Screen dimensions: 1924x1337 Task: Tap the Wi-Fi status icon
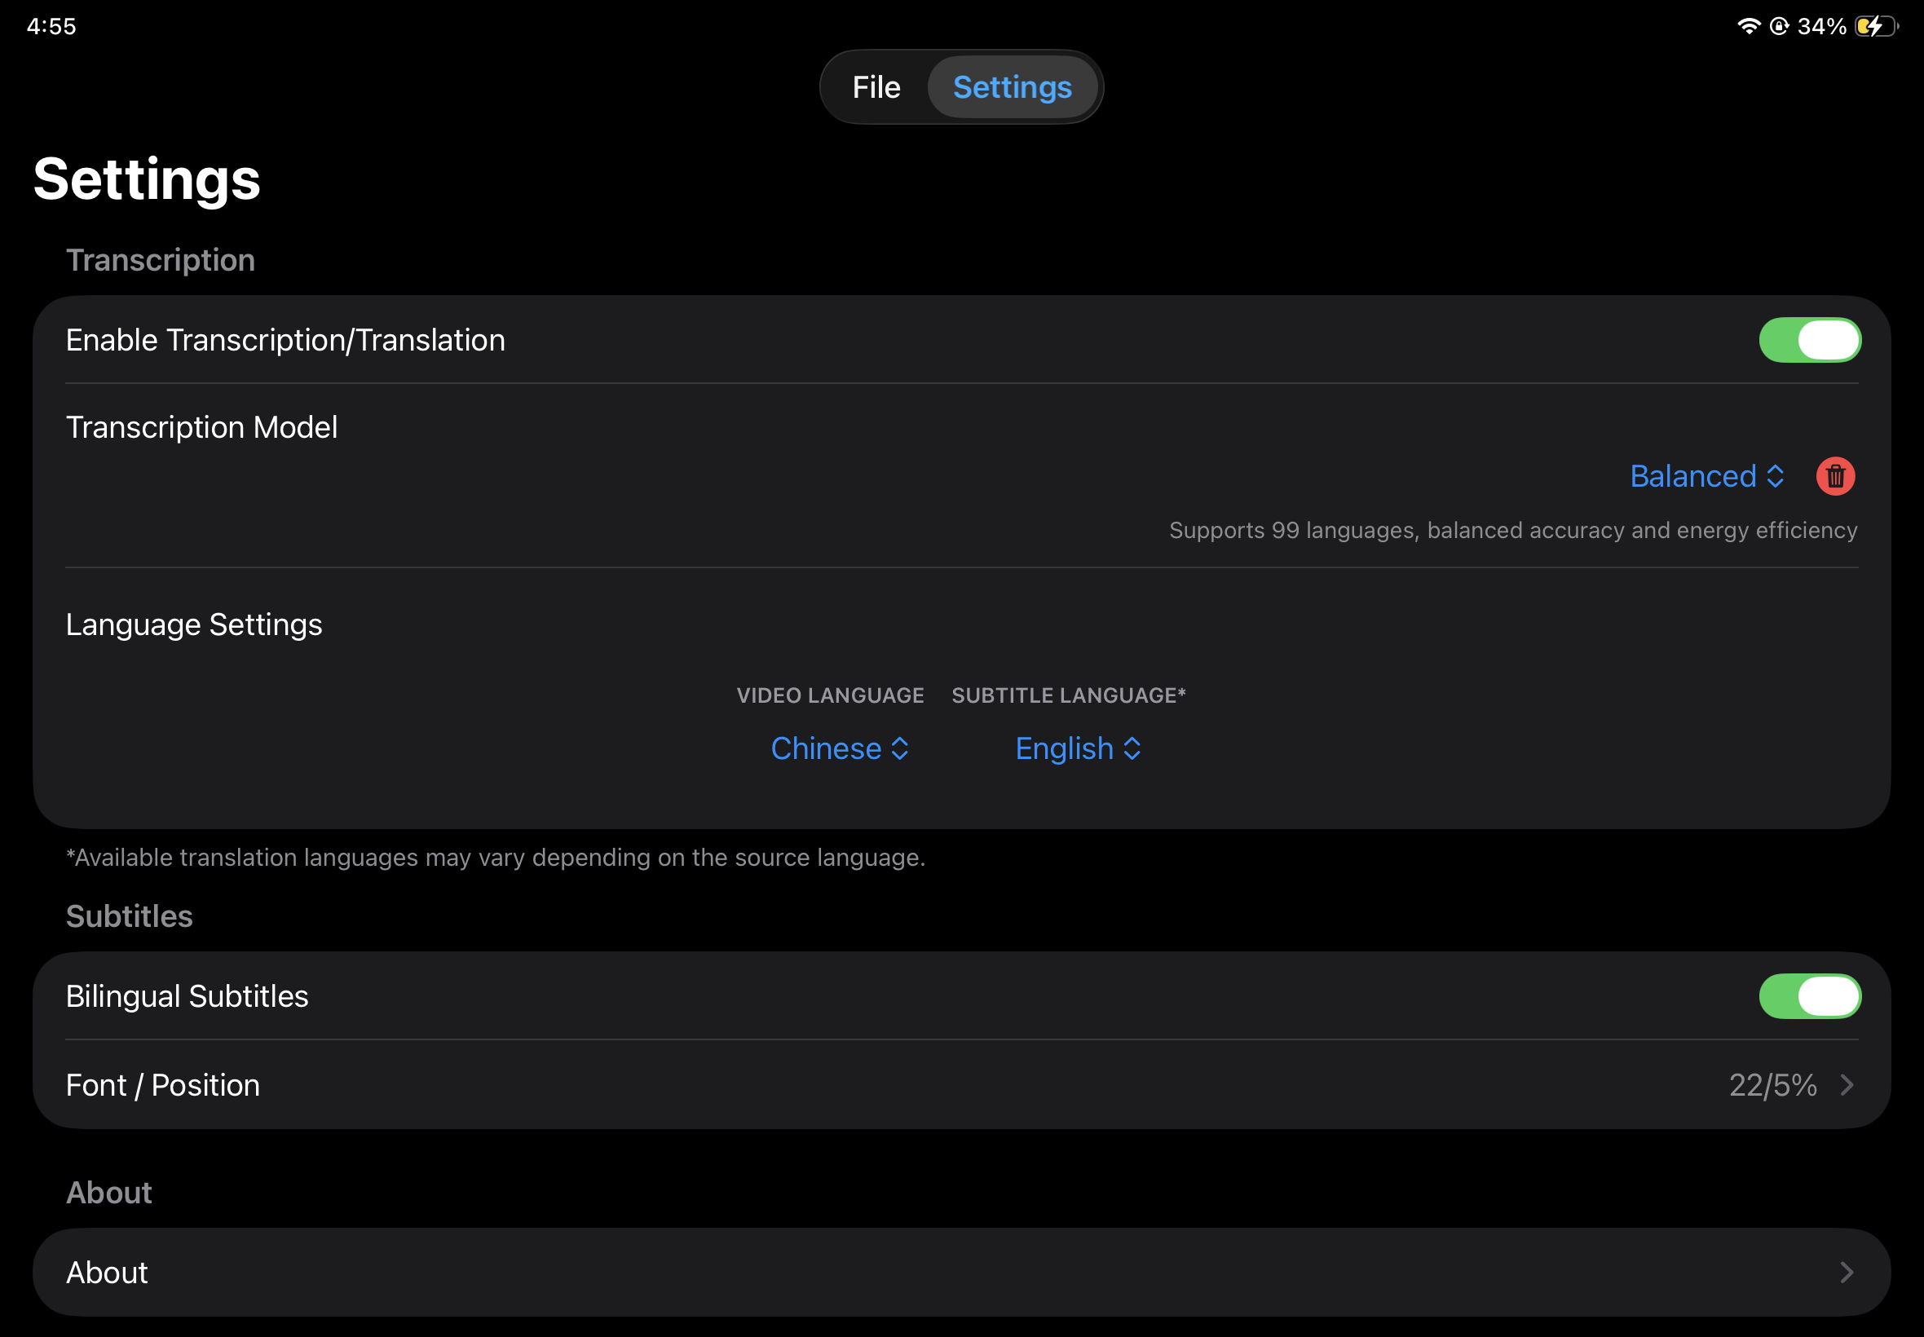[1748, 26]
